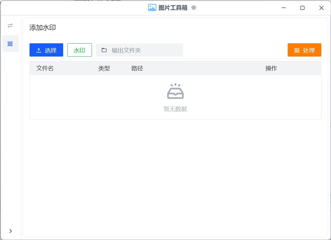Click the 类型 column header

(x=104, y=68)
